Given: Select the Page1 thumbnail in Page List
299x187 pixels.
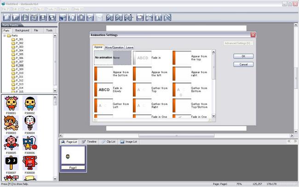Looking at the screenshot, I should (73, 158).
